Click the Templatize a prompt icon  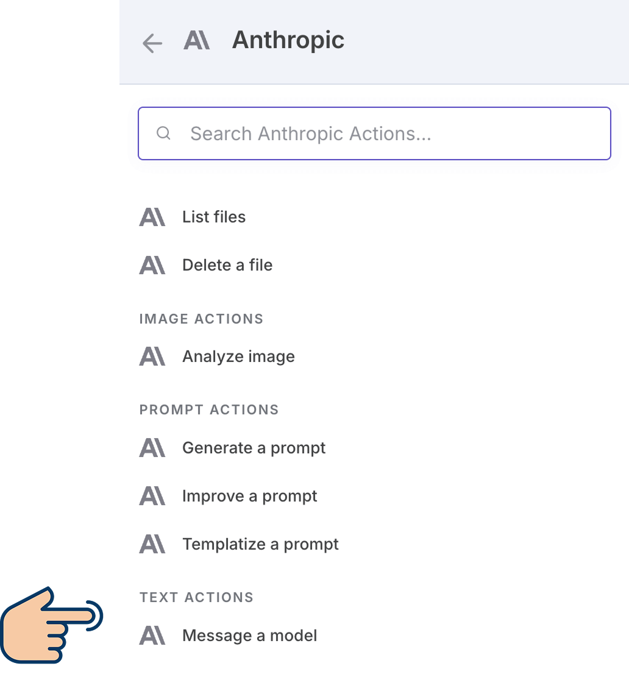pyautogui.click(x=152, y=544)
